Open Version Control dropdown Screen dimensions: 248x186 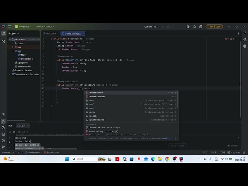(x=45, y=27)
